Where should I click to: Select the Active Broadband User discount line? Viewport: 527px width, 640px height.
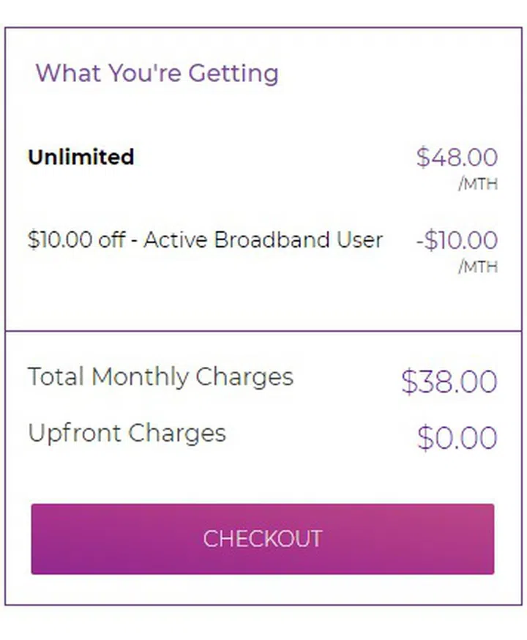tap(205, 239)
